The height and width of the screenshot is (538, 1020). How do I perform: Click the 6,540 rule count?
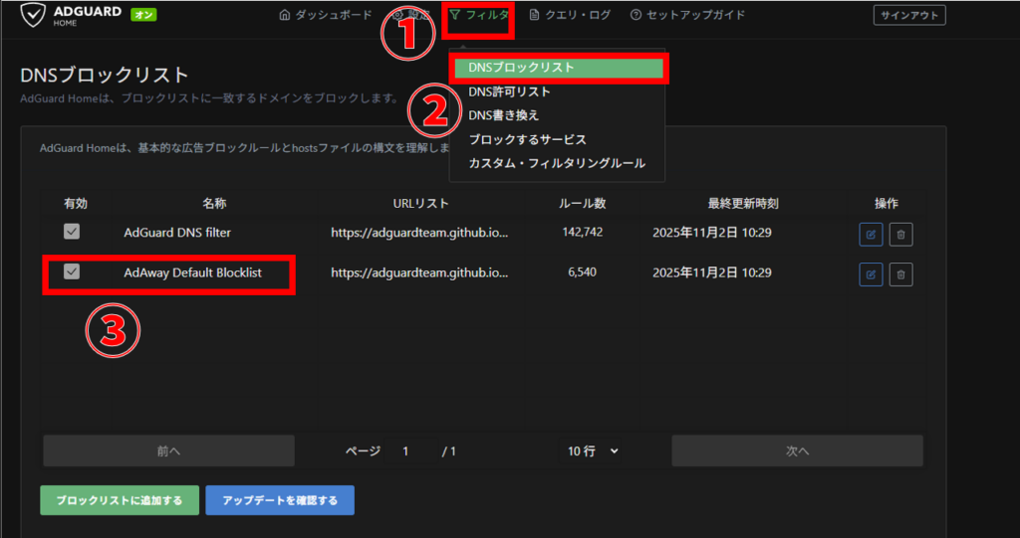(582, 272)
